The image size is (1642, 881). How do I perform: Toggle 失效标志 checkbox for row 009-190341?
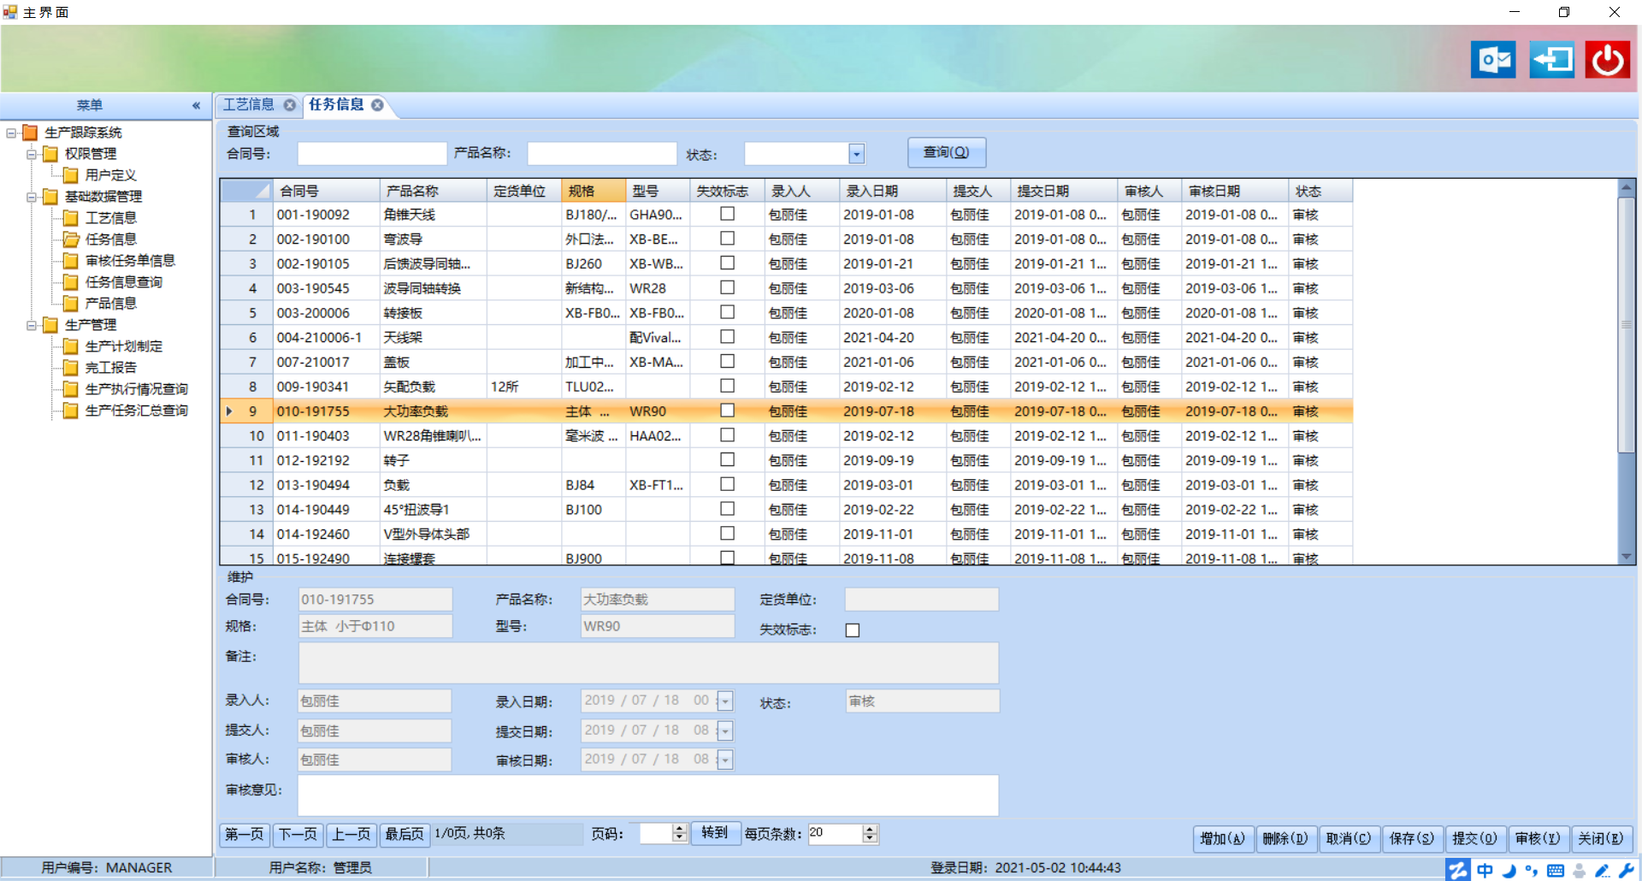click(728, 386)
